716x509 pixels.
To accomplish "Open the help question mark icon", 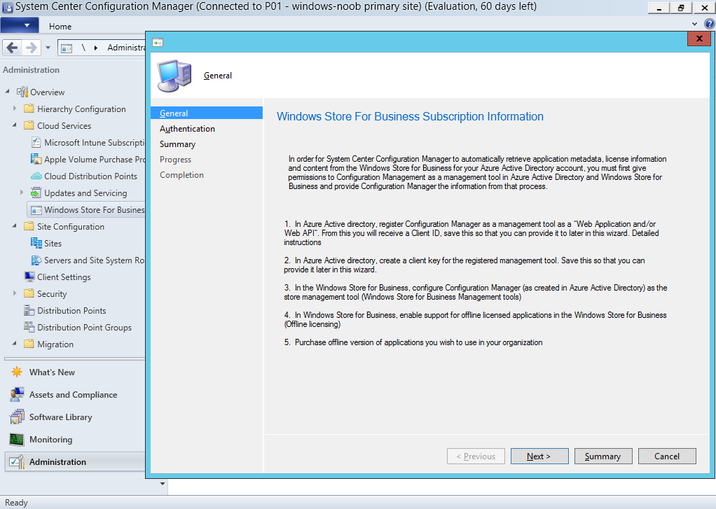I will click(x=709, y=25).
